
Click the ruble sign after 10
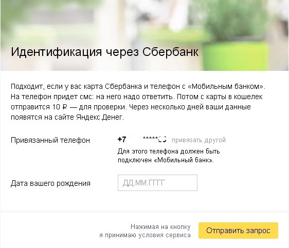(x=65, y=107)
